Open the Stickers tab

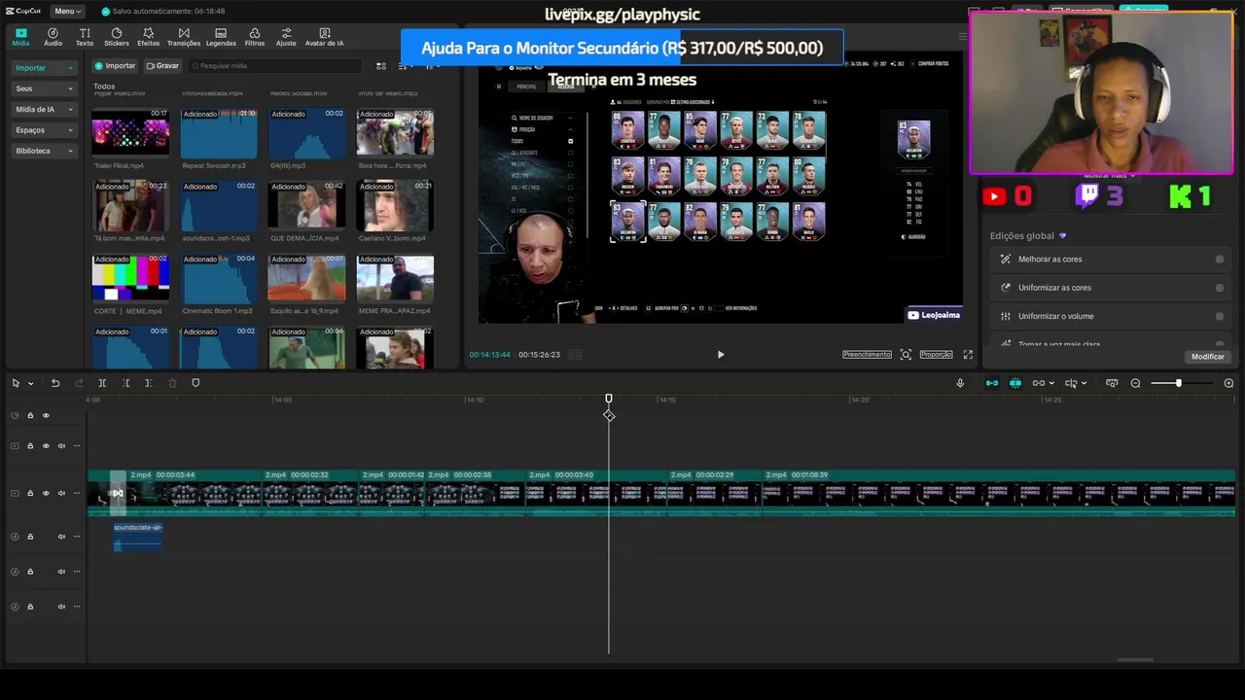(116, 37)
